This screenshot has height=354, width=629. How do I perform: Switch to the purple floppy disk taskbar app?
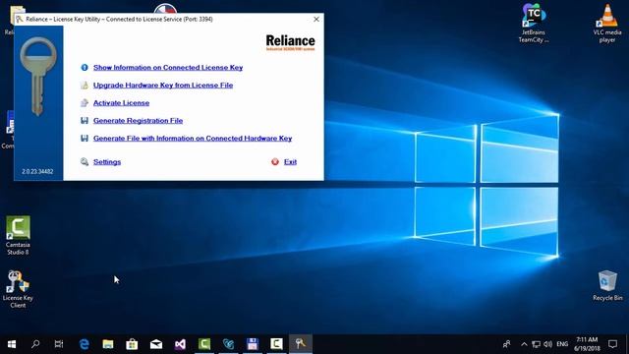(x=253, y=344)
